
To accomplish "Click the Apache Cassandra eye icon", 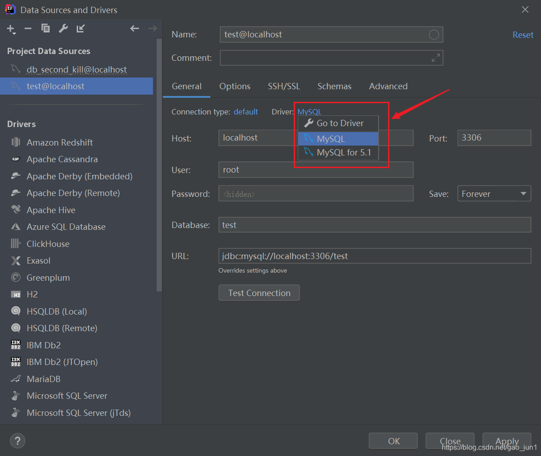I will click(x=15, y=159).
